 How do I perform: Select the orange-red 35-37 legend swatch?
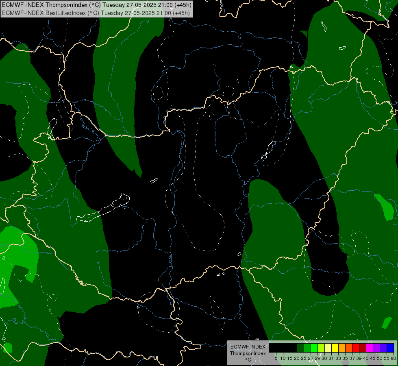click(x=349, y=348)
